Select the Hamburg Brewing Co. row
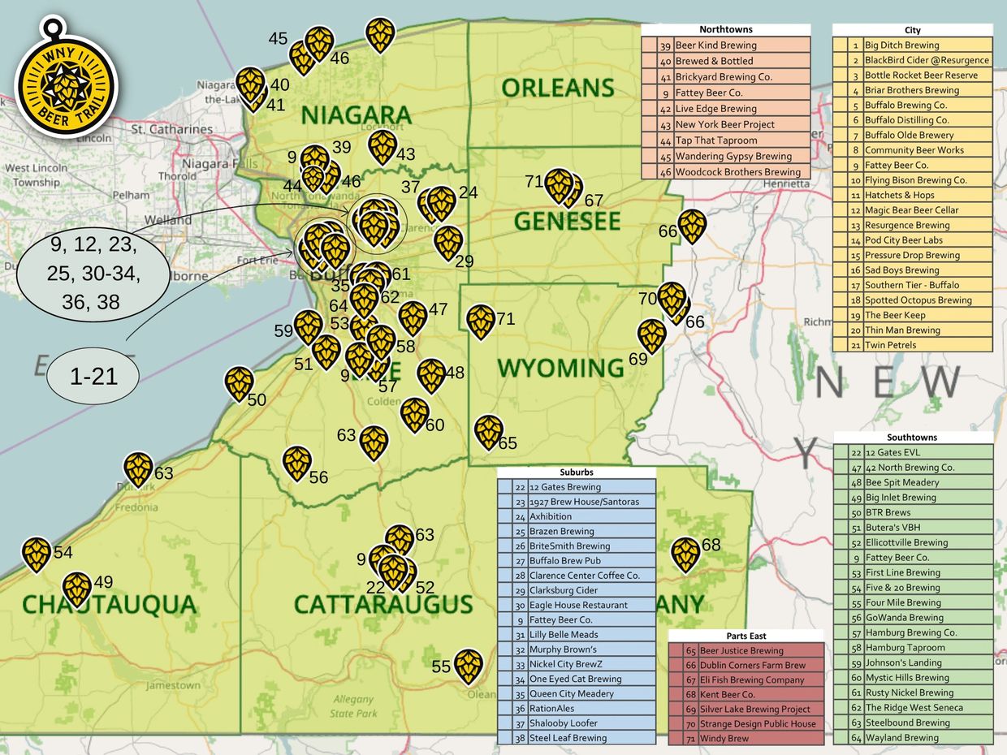This screenshot has height=755, width=1007. (x=913, y=632)
